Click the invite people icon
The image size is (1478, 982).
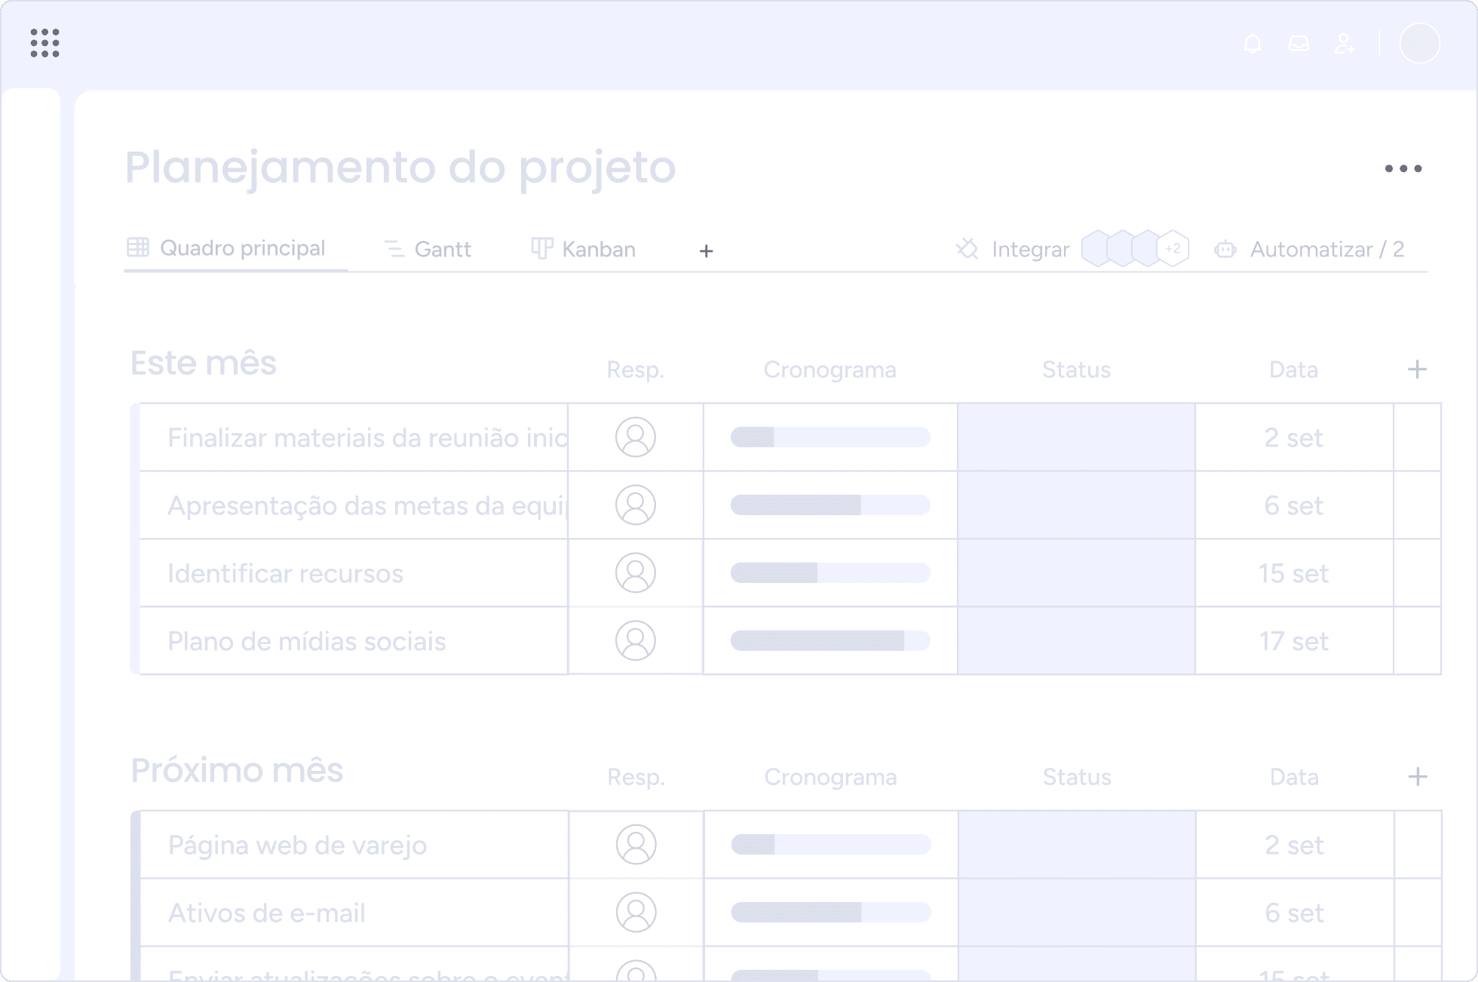pos(1345,44)
